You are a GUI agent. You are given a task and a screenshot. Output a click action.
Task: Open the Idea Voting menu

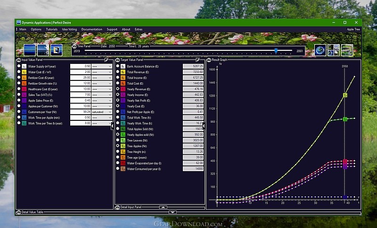(x=69, y=29)
